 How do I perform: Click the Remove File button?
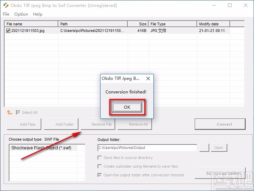[98, 124]
